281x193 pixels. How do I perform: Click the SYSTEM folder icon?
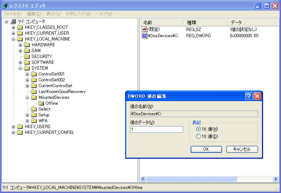click(27, 68)
